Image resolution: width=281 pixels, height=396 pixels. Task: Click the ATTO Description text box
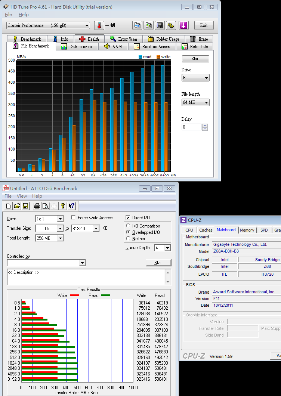click(86, 277)
